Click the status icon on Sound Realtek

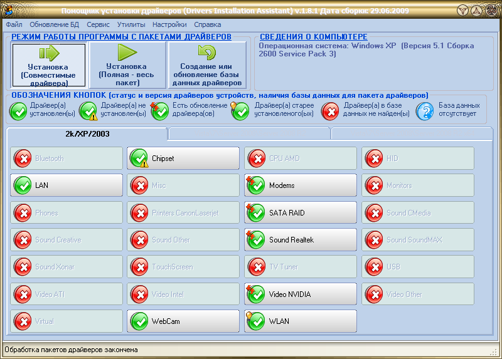(x=256, y=240)
